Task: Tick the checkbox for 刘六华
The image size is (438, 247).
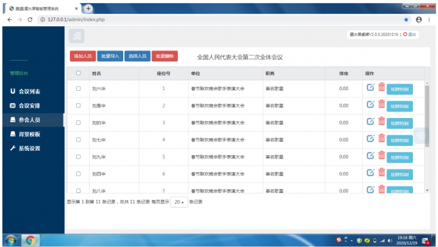Action: point(78,89)
